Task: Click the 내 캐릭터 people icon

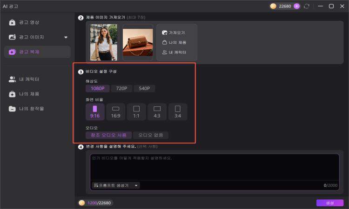Action: [x=12, y=79]
